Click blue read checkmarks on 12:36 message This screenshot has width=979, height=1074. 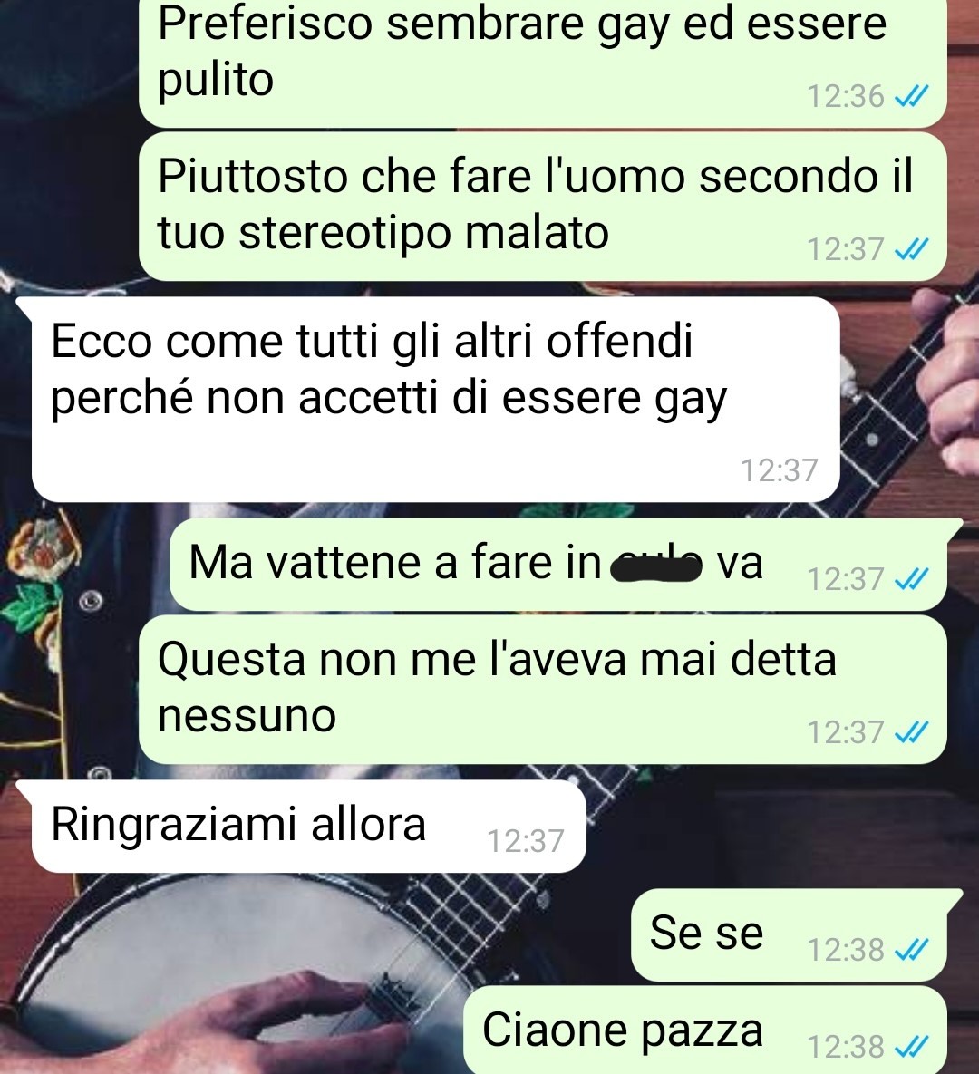click(x=912, y=97)
